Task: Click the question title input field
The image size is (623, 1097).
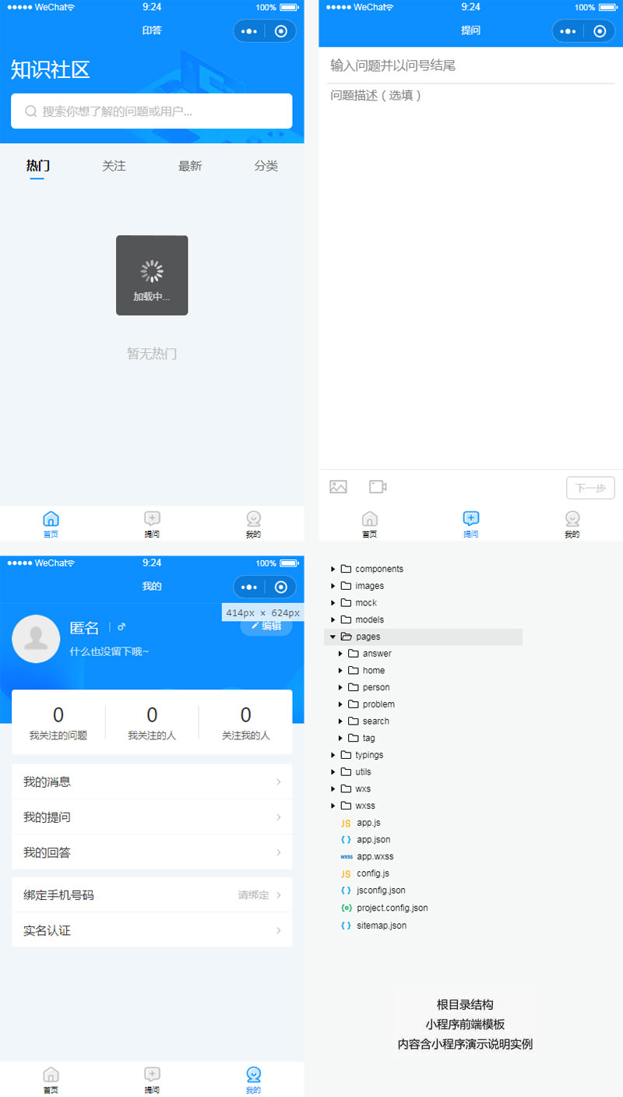Action: (471, 66)
